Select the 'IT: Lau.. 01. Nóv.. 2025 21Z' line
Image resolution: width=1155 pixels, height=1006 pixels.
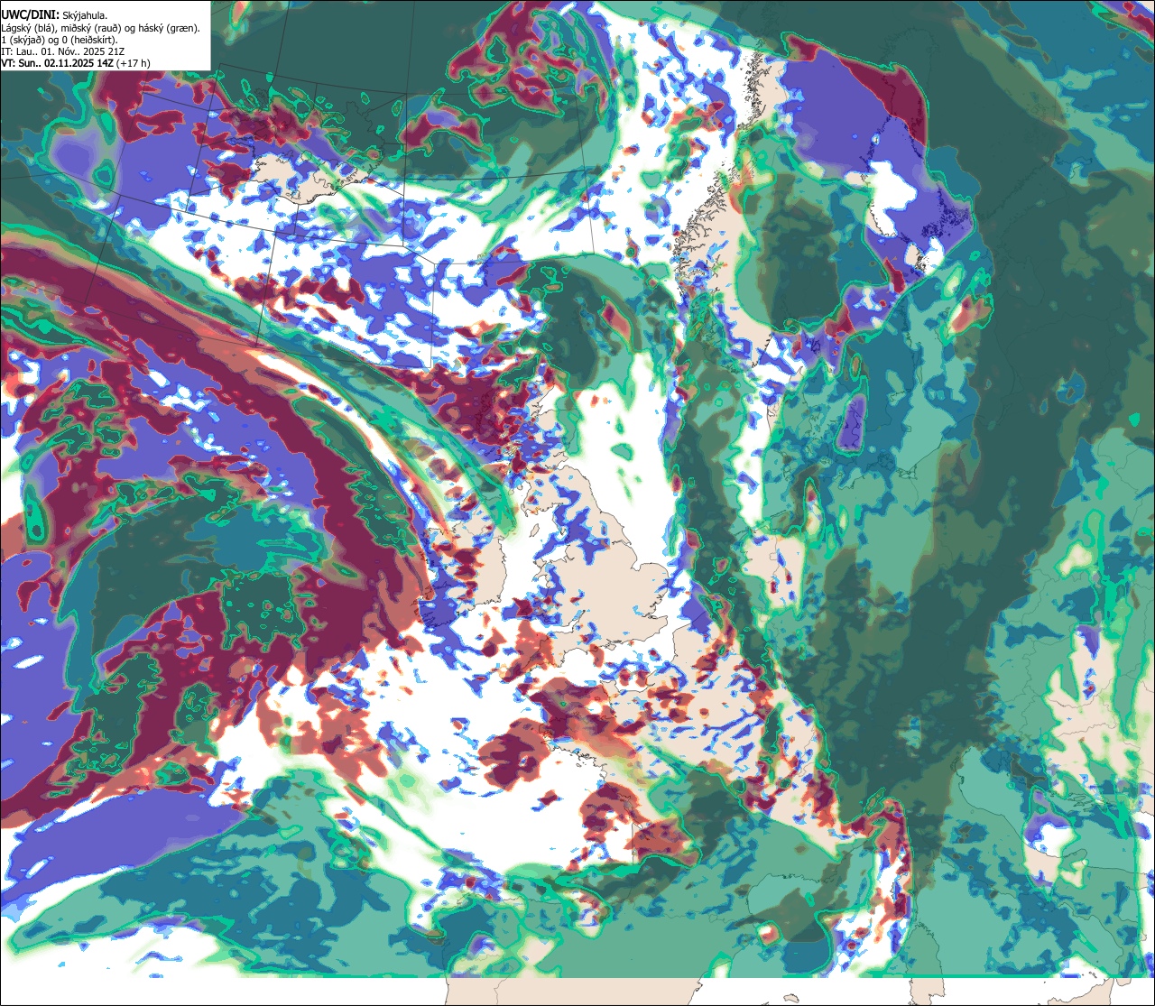(63, 51)
